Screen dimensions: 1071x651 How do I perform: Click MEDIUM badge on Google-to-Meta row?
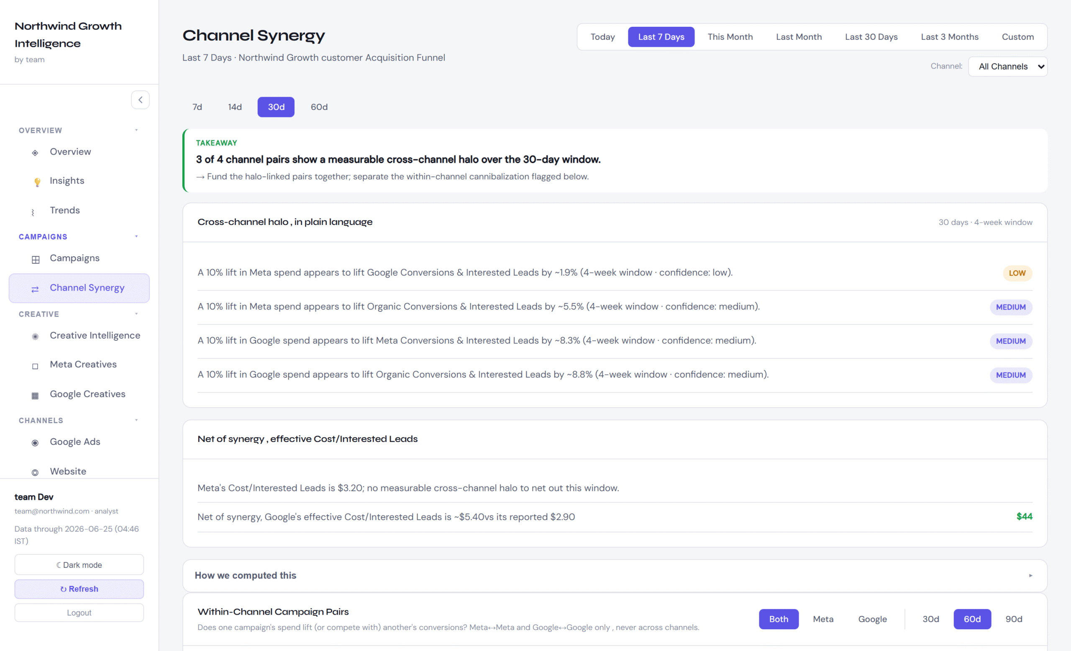click(x=1011, y=341)
